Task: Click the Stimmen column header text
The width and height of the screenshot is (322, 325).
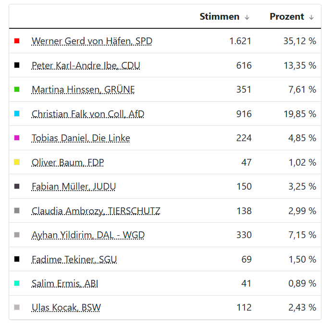Action: click(x=219, y=17)
